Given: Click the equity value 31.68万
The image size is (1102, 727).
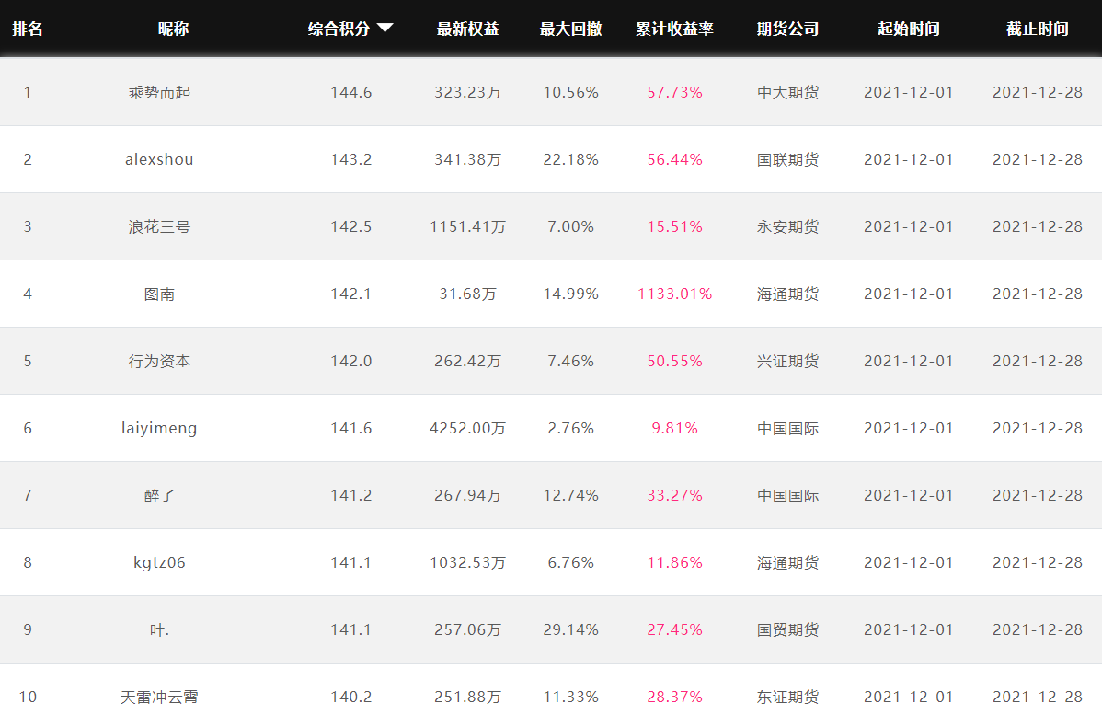Looking at the screenshot, I should point(467,294).
